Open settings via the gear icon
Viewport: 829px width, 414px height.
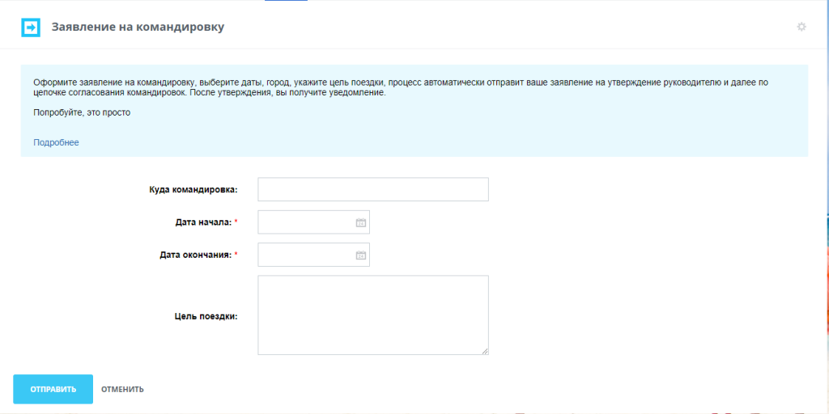click(x=801, y=27)
